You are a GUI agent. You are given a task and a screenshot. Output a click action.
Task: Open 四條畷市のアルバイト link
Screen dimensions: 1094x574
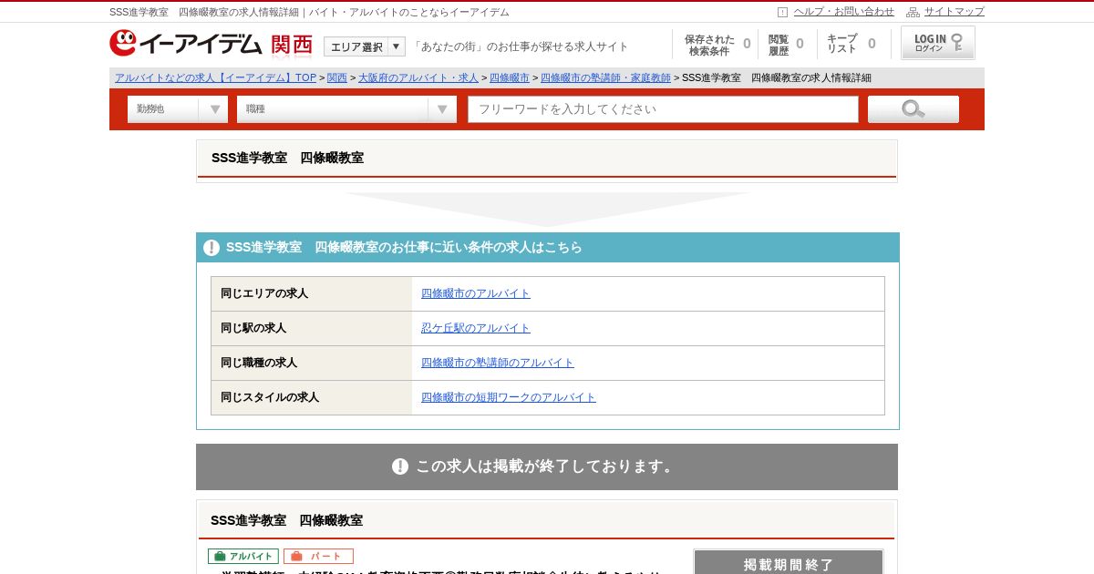coord(476,293)
